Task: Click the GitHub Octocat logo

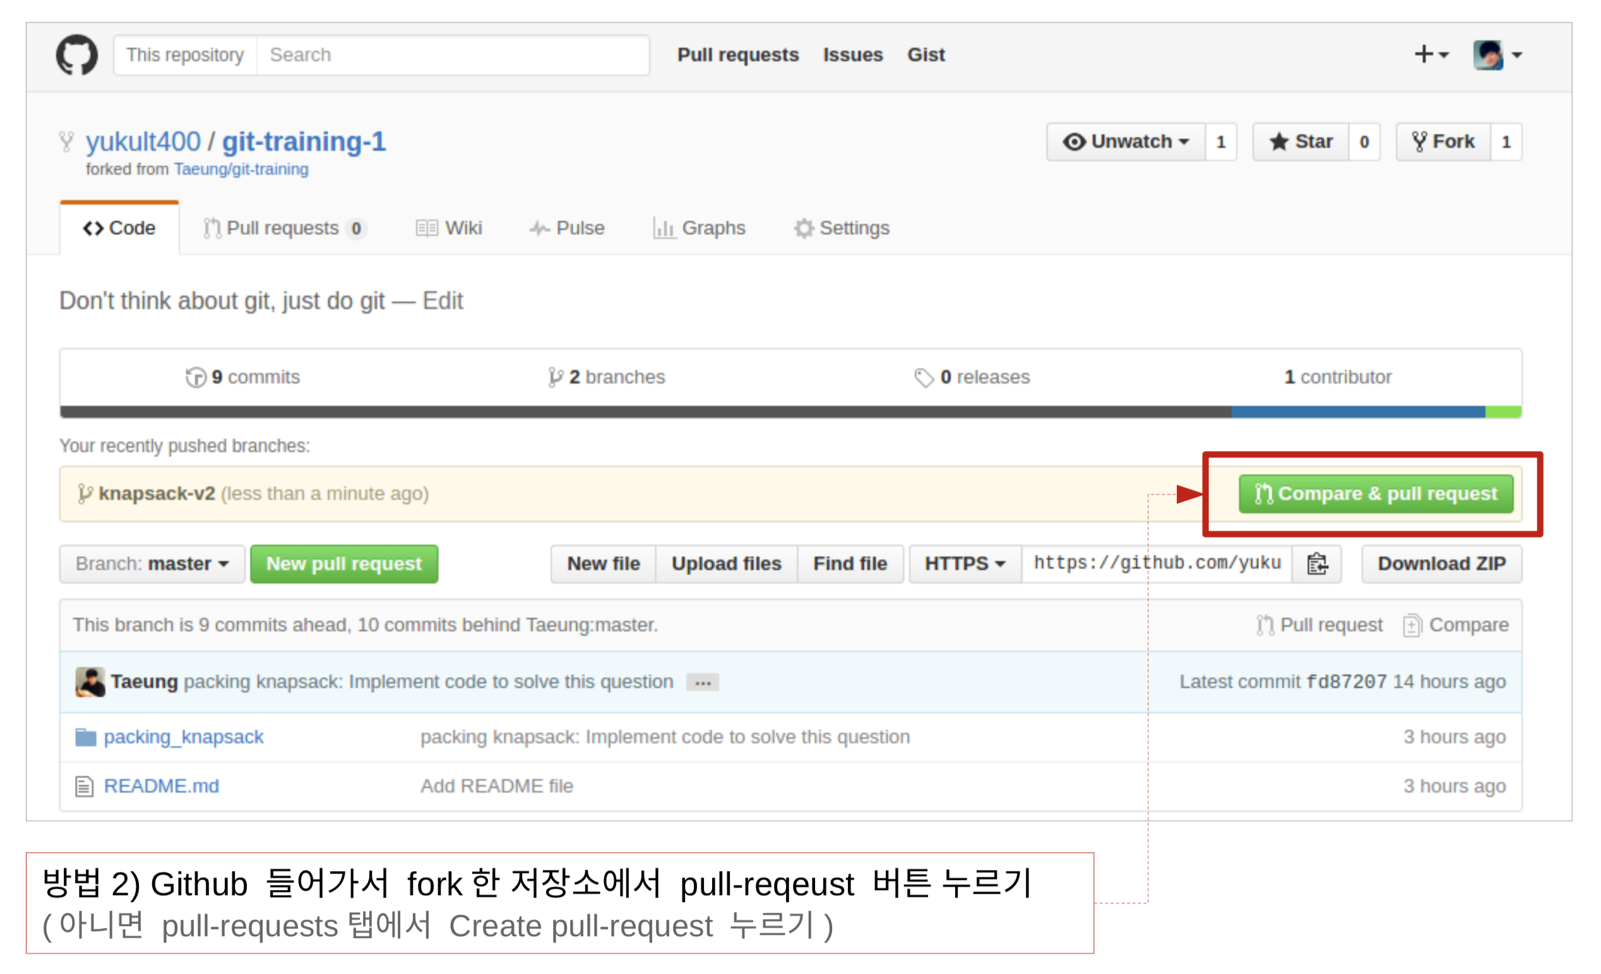Action: 76,55
